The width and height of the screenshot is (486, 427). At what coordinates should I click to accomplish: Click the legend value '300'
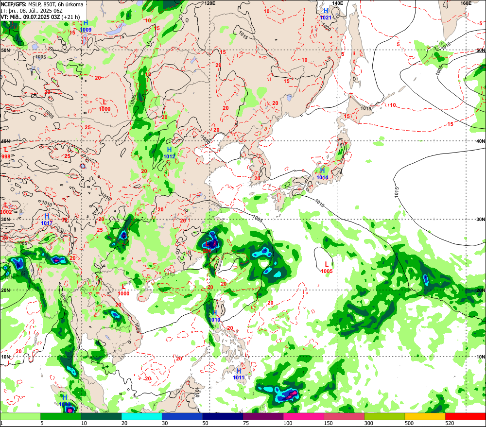(x=368, y=423)
